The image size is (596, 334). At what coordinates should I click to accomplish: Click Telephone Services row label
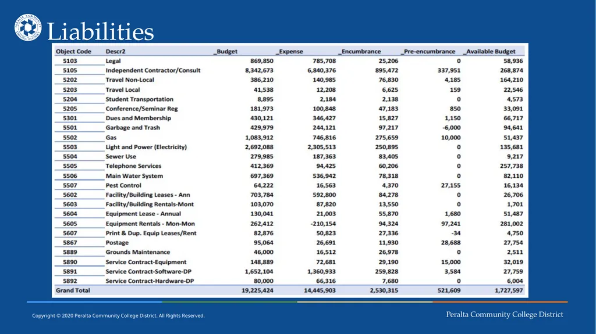tap(133, 166)
